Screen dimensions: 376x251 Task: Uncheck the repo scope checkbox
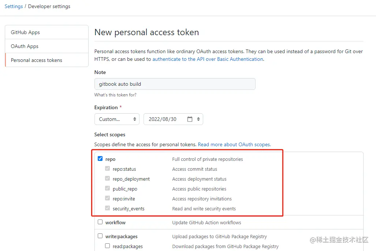coord(100,159)
